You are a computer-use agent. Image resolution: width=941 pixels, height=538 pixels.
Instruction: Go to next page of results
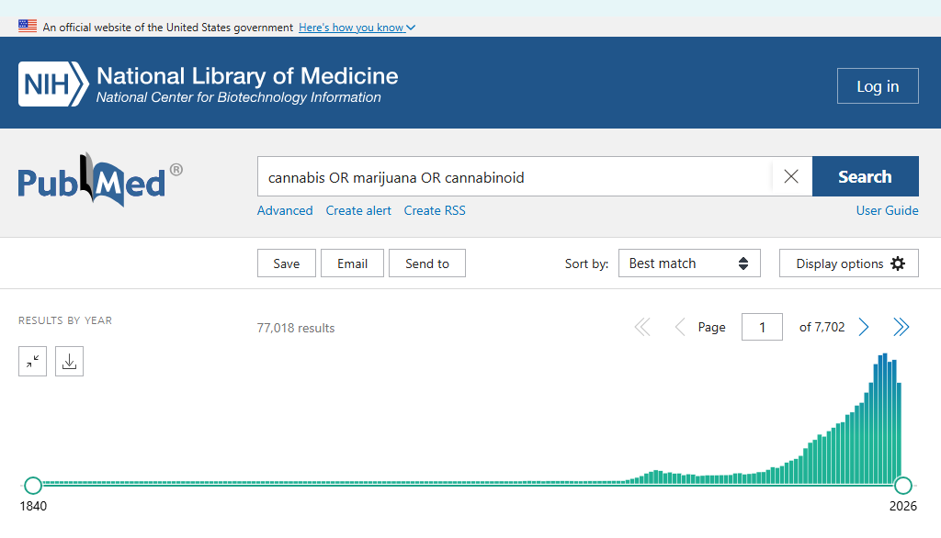pos(864,327)
